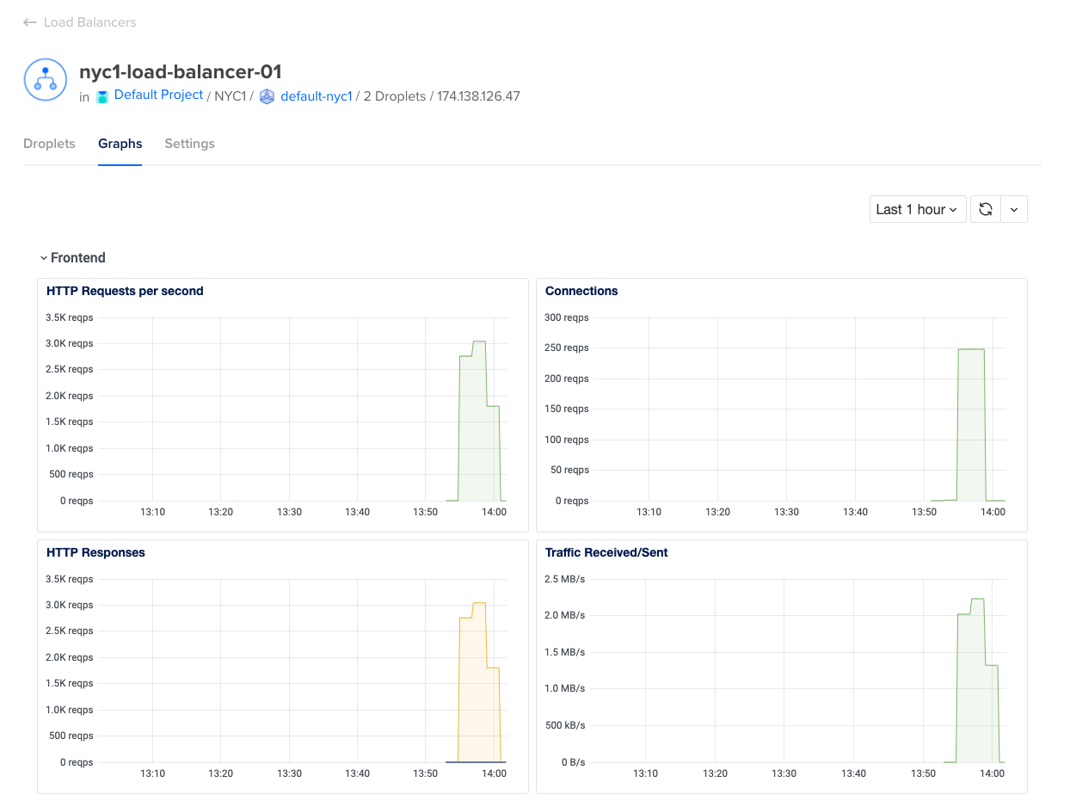
Task: Open the Settings tab
Action: 190,144
